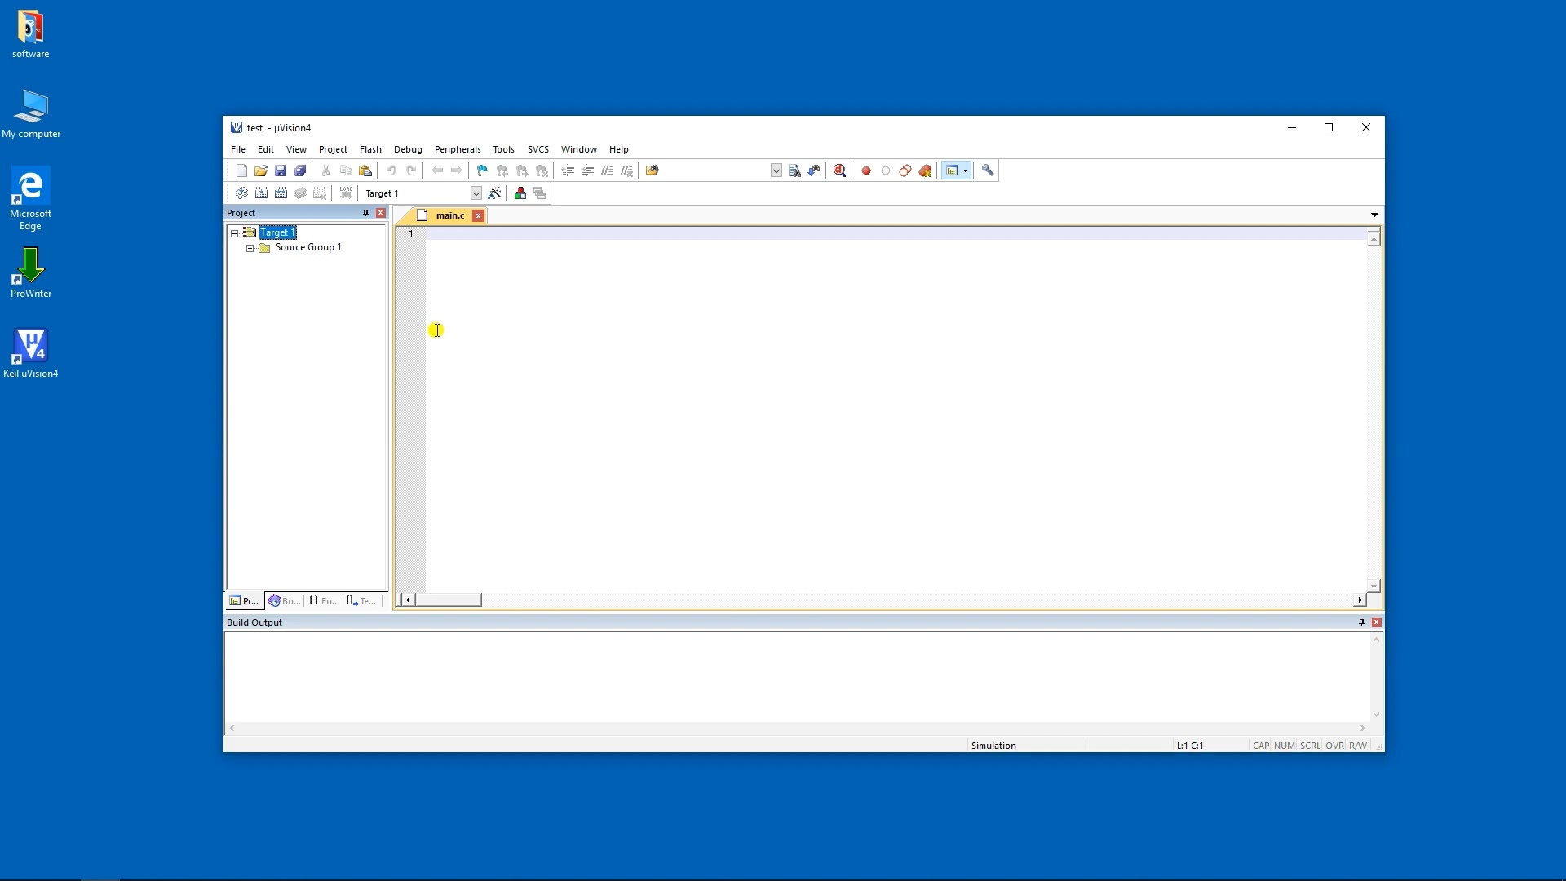Start/Stop Debug Session icon
Screen dimensions: 1566x881
[x=840, y=170]
